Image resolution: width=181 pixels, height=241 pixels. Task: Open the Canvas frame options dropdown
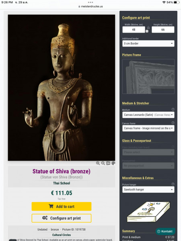pyautogui.click(x=148, y=128)
